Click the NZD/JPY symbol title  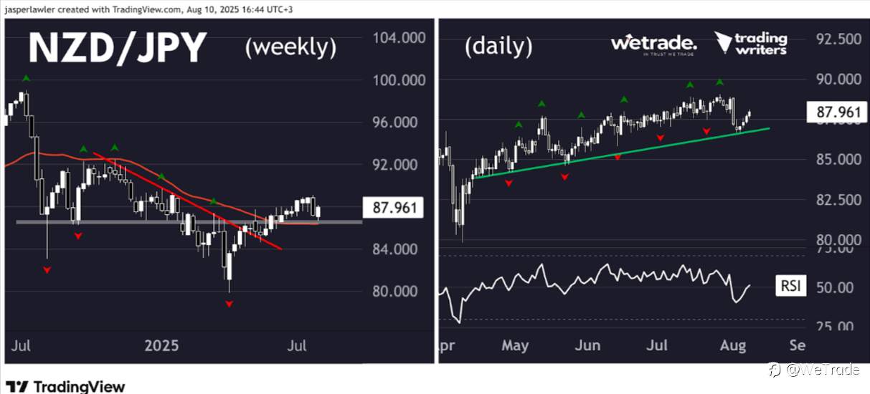(x=118, y=49)
